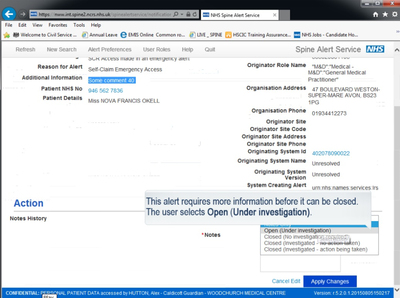The width and height of the screenshot is (400, 298).
Task: Click the browser Back arrow button
Action: [x=9, y=14]
